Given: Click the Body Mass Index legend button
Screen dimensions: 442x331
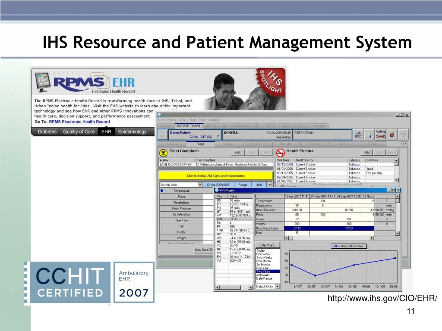Looking at the screenshot, I should pos(349,246).
